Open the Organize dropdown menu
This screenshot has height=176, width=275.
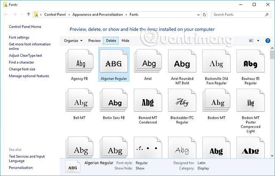click(x=73, y=41)
